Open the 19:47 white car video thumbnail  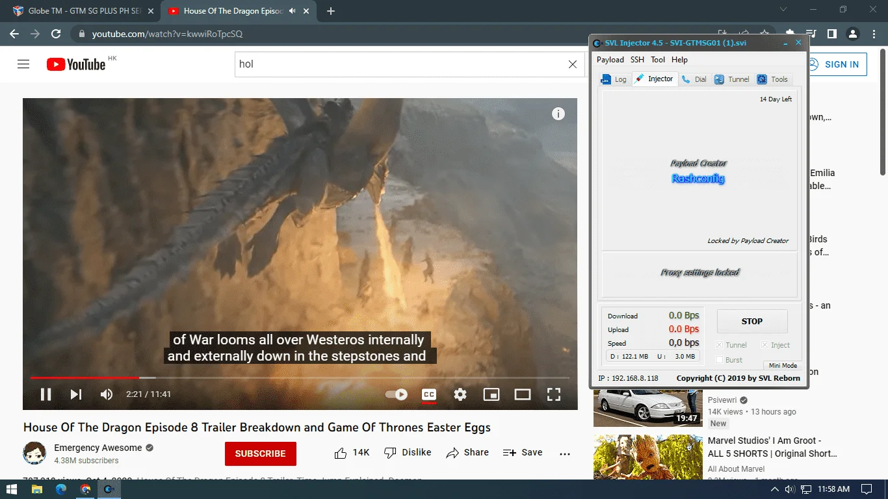648,407
